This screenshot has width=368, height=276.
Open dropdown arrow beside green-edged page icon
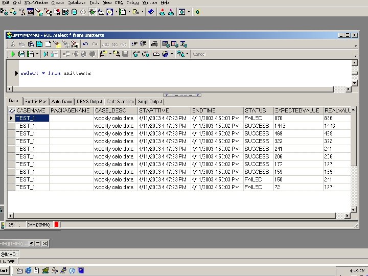pos(129,12)
